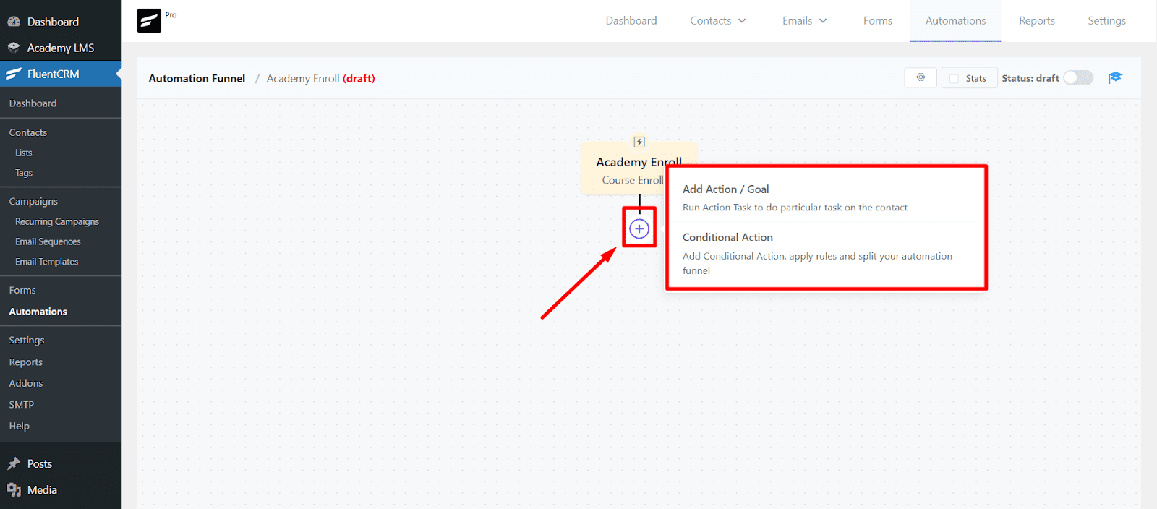Enable the Stats checkbox
This screenshot has height=509, width=1157.
coord(954,78)
